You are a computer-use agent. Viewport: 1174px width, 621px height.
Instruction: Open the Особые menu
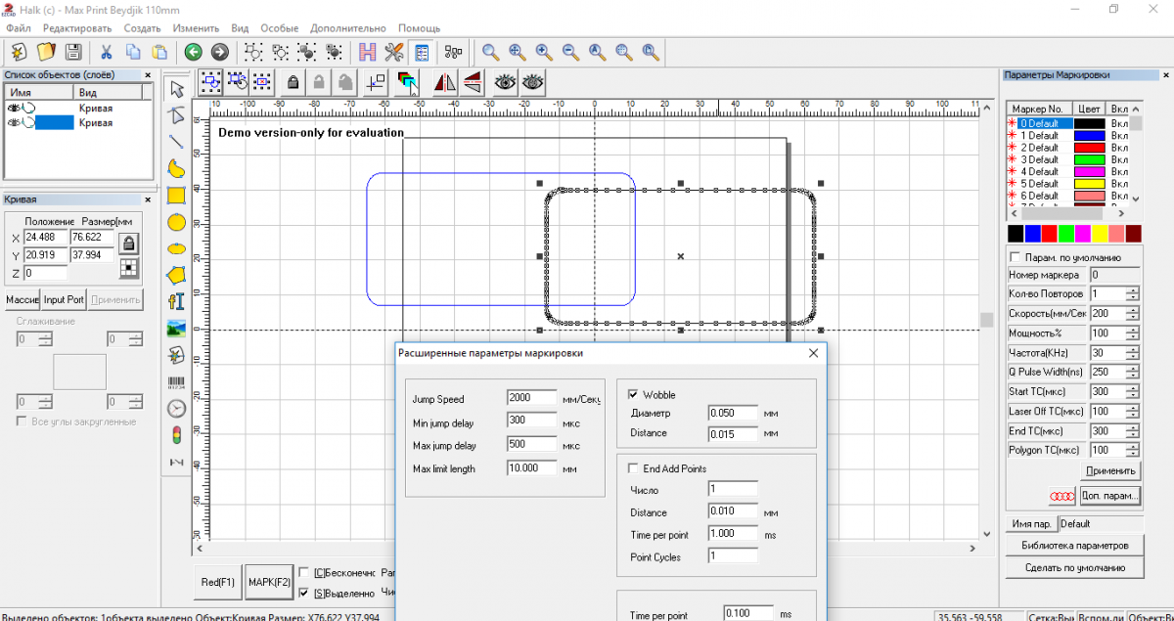279,28
